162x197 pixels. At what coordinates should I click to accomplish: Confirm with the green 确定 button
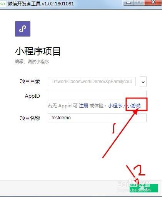pyautogui.click(x=144, y=188)
